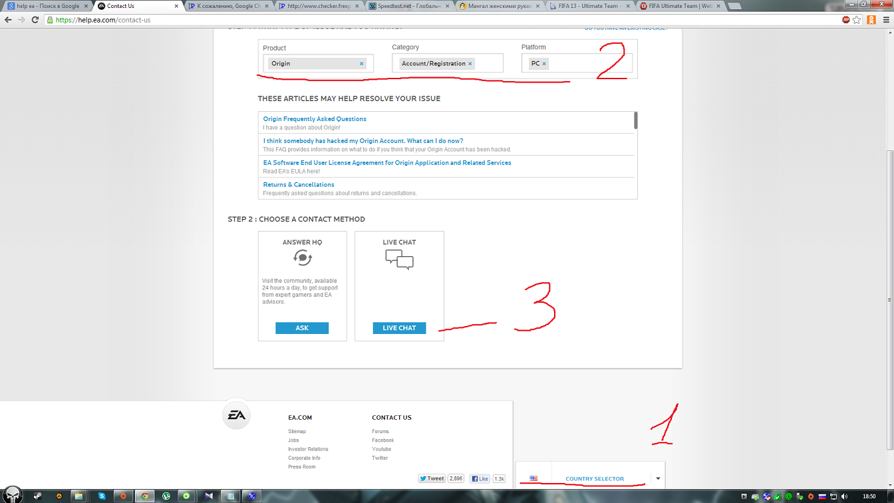Click the Live Chat speech bubbles icon
Viewport: 894px width, 503px height.
coord(399,259)
